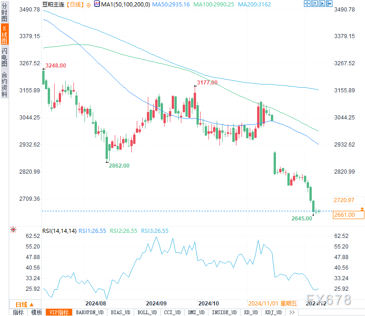The width and height of the screenshot is (365, 316).
Task: Open the VIP指标 tab
Action: tap(59, 312)
